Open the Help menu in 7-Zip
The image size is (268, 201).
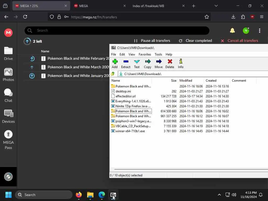point(169,54)
